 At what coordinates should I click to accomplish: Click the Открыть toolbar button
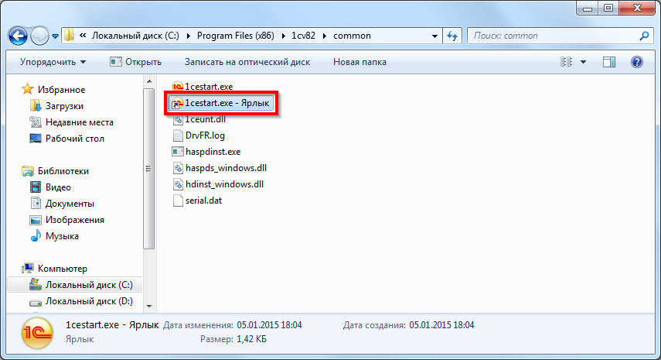(x=135, y=62)
